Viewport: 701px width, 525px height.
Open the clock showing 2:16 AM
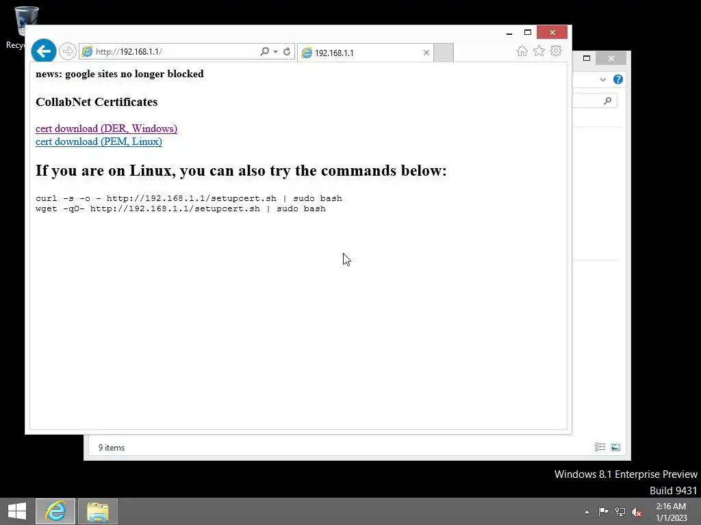click(x=671, y=511)
